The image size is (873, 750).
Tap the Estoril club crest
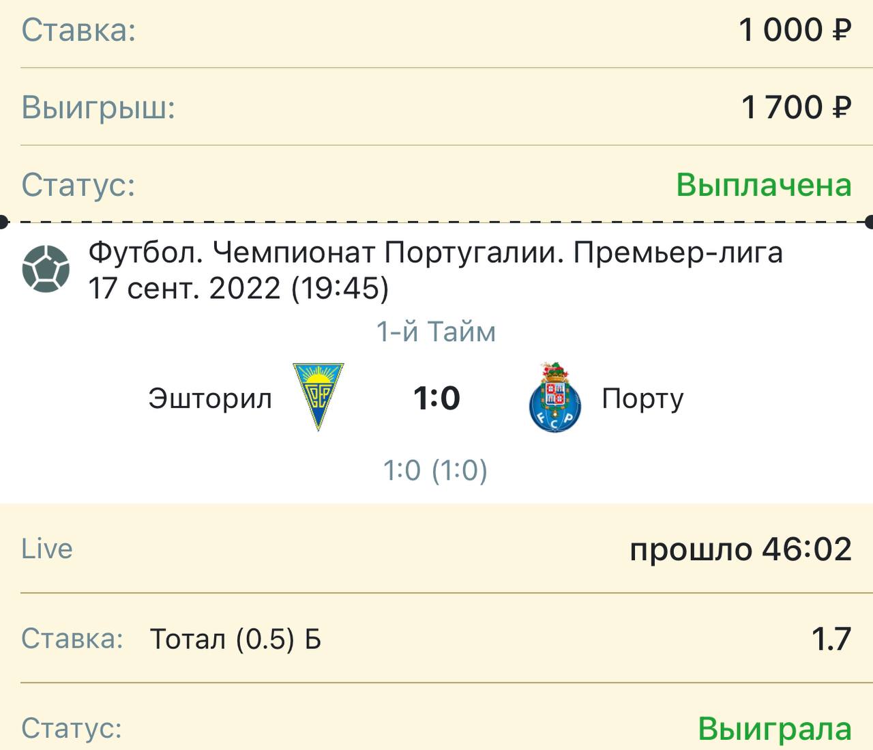319,396
